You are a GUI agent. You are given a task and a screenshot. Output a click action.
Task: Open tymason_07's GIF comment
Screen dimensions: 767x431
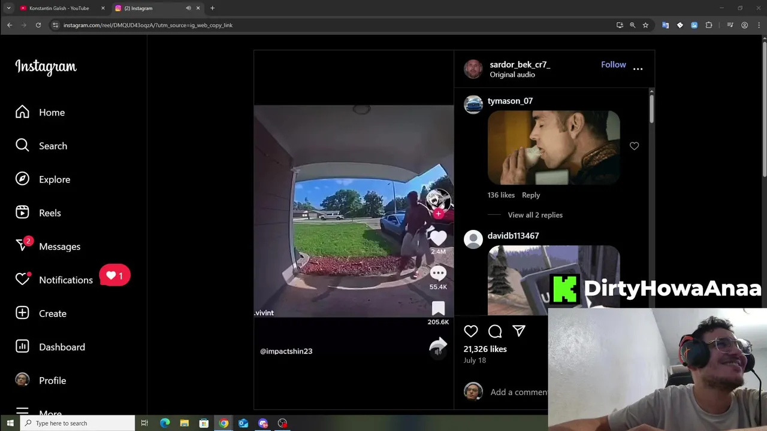tap(554, 148)
